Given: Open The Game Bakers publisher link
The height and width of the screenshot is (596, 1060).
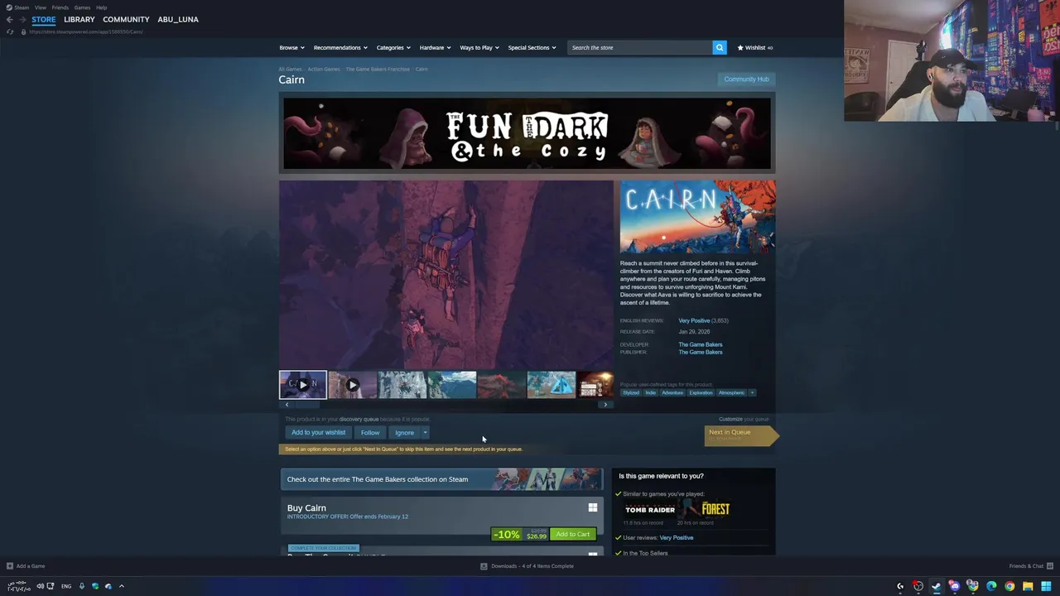Looking at the screenshot, I should point(701,352).
